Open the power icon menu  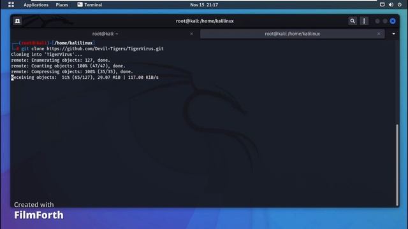pos(400,4)
